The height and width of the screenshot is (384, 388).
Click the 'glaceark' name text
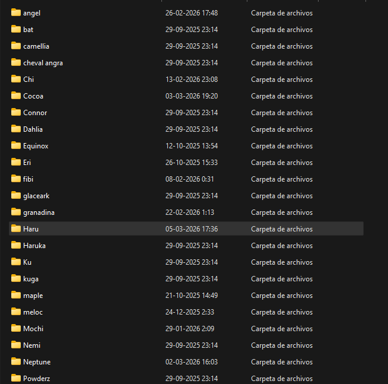click(36, 196)
